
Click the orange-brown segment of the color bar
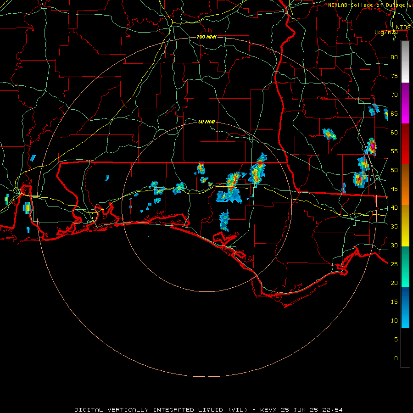coord(405,185)
